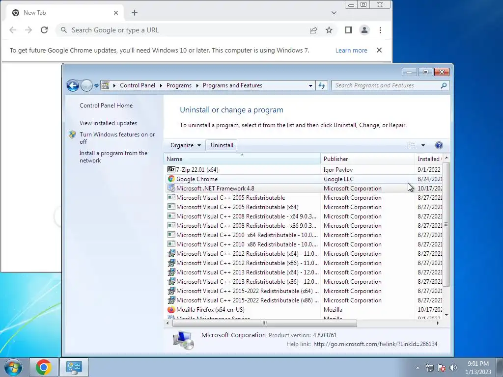Image resolution: width=503 pixels, height=377 pixels.
Task: Click the vertical scrollbar thumb of the program list
Action: (446, 224)
